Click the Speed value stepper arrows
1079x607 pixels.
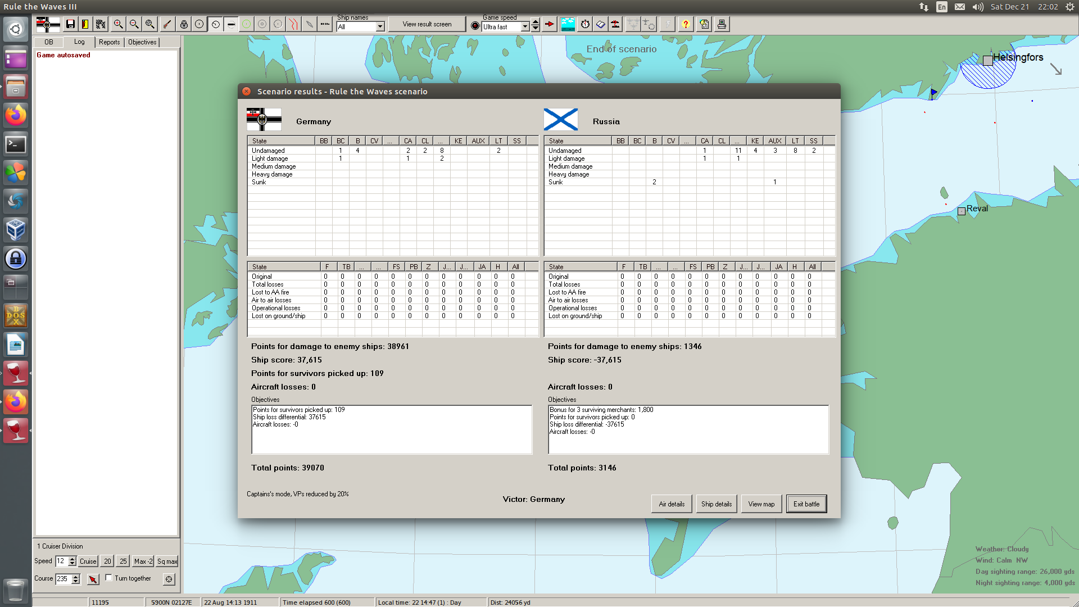click(72, 561)
